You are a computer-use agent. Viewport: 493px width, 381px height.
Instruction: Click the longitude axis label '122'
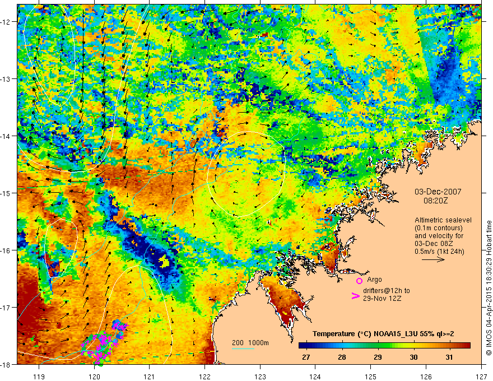(204, 377)
